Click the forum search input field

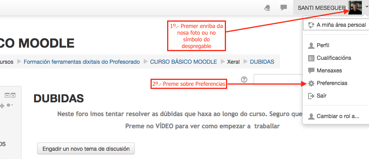(x=277, y=80)
